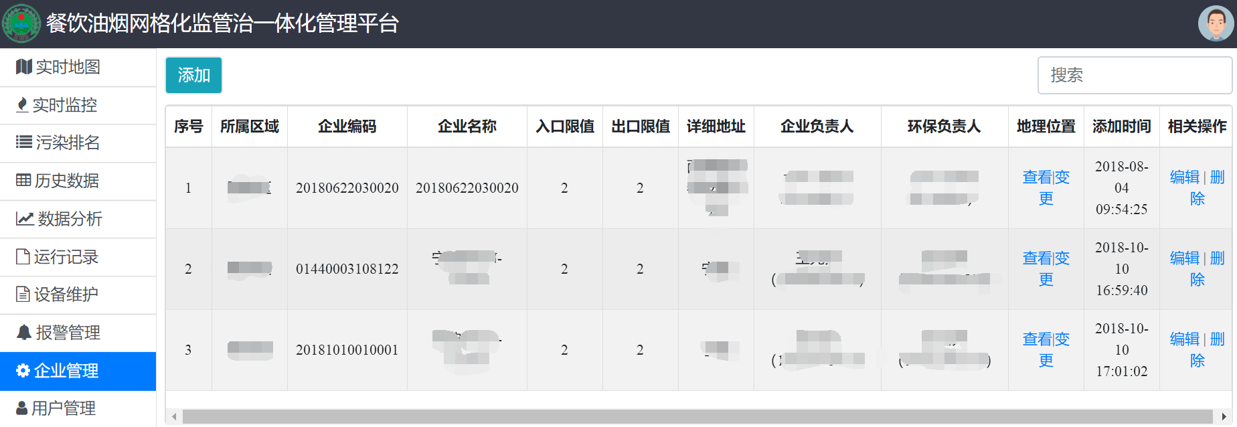Click 查看|变更 link in row 3

(1046, 349)
